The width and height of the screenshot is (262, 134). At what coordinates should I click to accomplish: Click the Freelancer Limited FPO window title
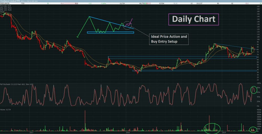(x=10, y=1)
